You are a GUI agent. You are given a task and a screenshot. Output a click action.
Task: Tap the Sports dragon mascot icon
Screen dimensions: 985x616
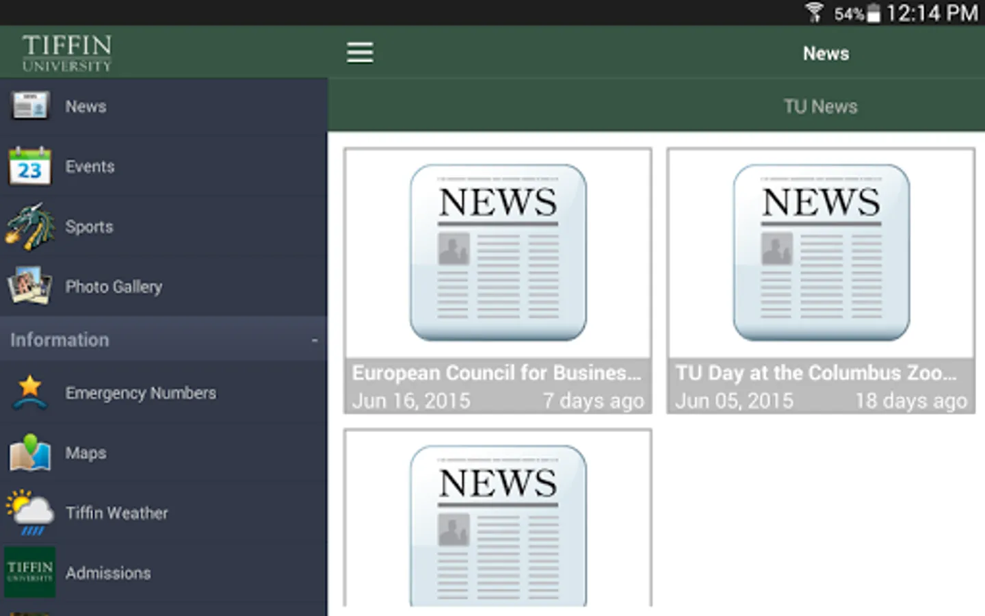[30, 226]
